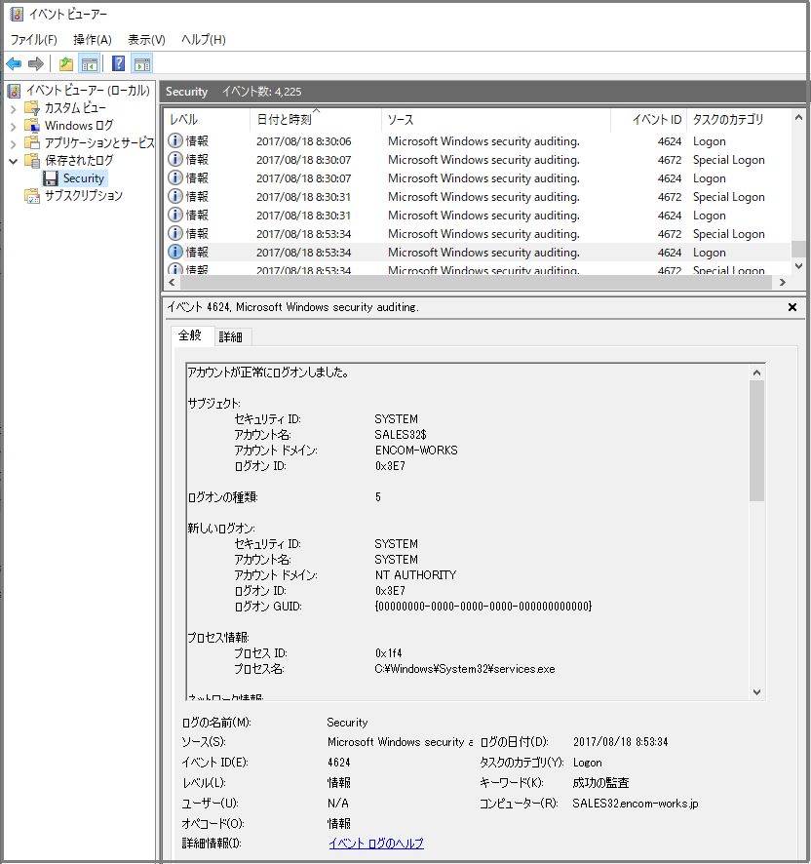The width and height of the screenshot is (811, 864).
Task: Select the サブスクリプション node
Action: click(73, 196)
